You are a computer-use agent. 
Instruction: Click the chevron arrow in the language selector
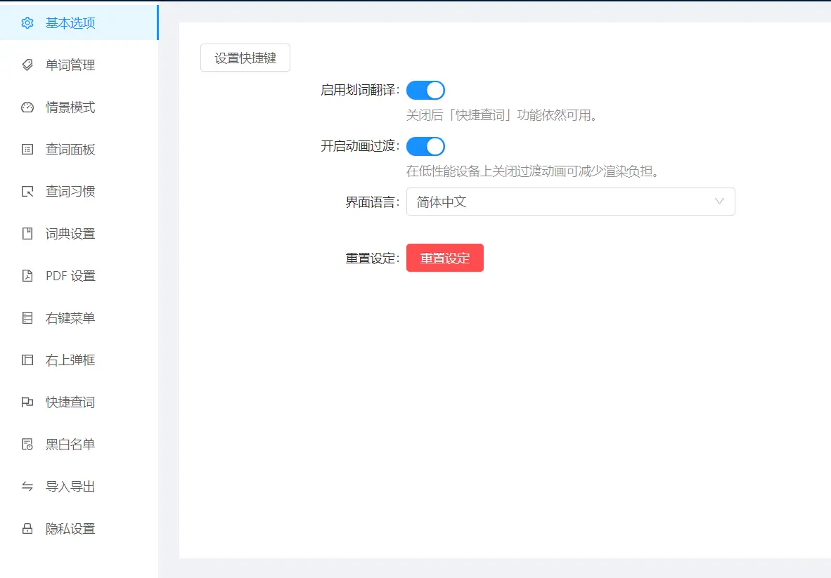(719, 201)
